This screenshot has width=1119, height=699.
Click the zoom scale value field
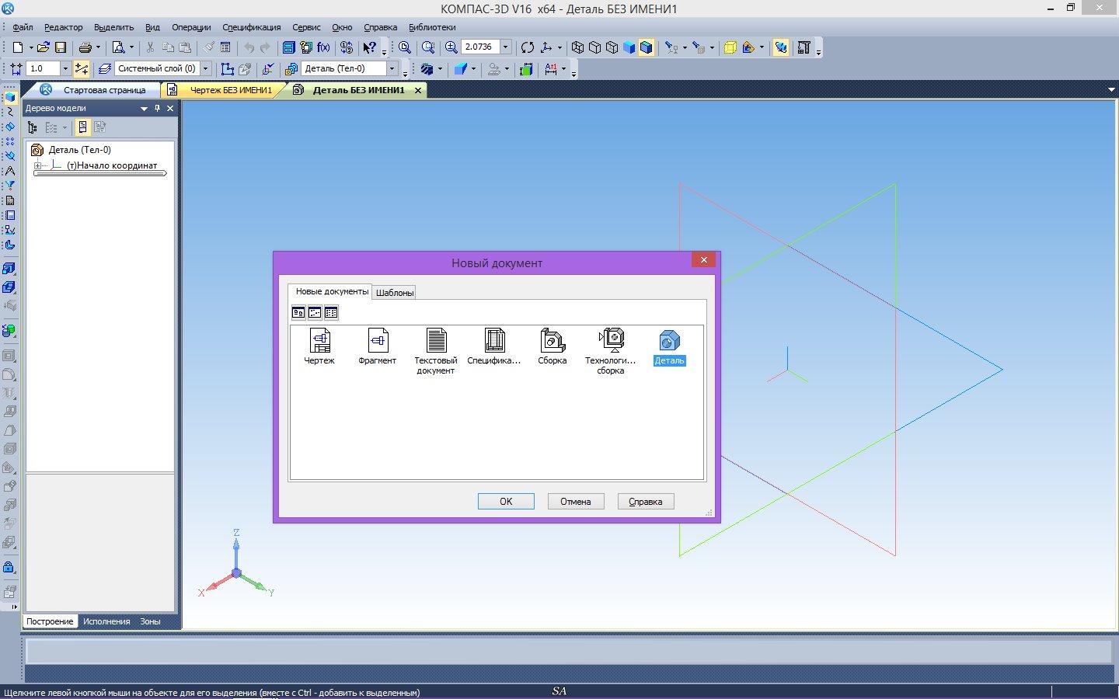click(480, 47)
